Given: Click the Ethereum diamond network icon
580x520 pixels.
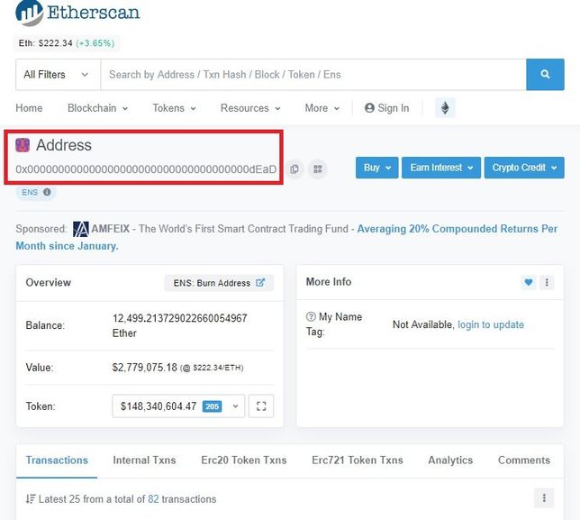Looking at the screenshot, I should tap(444, 108).
